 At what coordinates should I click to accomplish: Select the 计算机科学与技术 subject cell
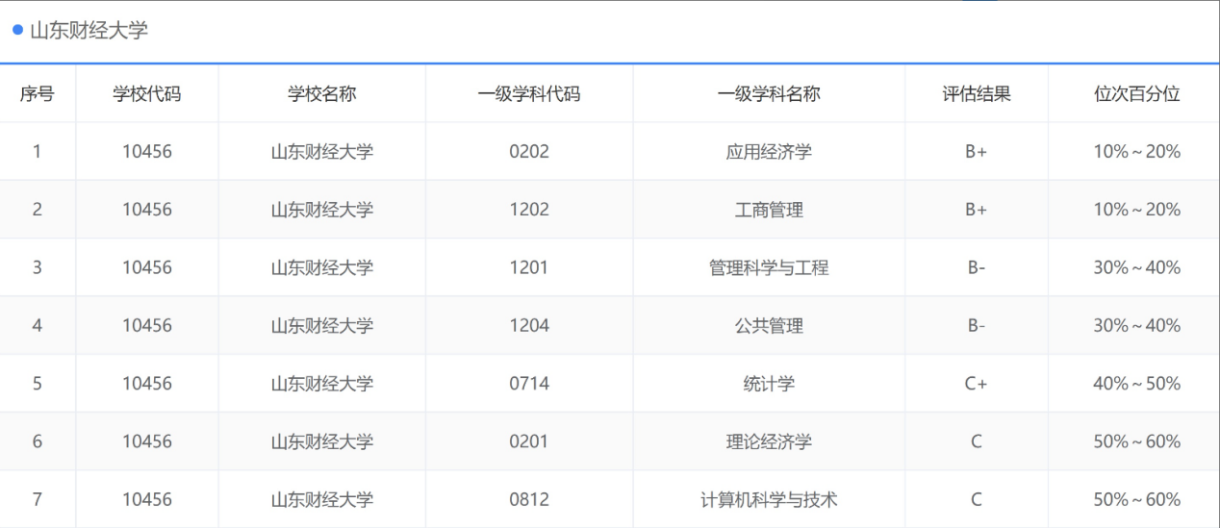click(769, 499)
